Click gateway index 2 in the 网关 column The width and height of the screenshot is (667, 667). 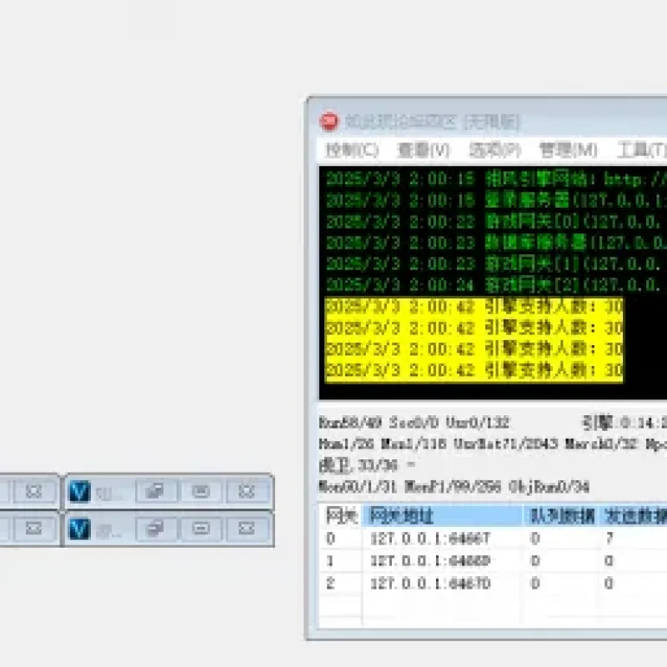tap(330, 583)
